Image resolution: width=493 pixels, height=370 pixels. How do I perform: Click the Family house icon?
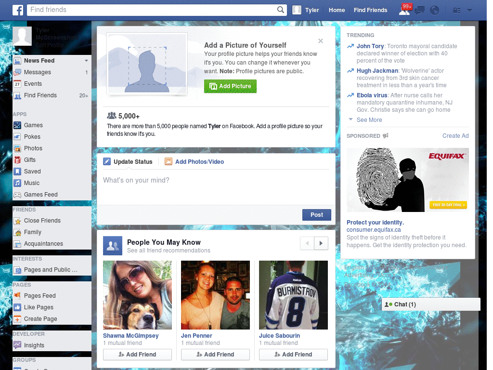coord(17,233)
